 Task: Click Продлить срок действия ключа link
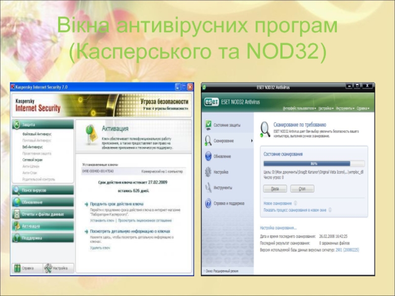[x=117, y=204]
